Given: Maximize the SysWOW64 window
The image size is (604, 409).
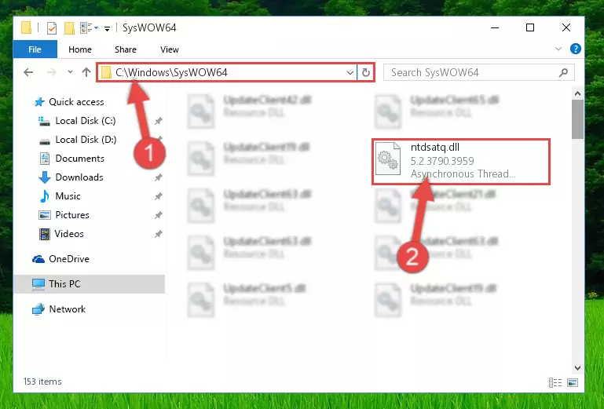Looking at the screenshot, I should (x=530, y=27).
